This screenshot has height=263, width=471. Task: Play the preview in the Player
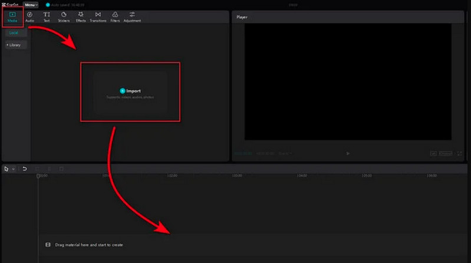[x=348, y=153]
